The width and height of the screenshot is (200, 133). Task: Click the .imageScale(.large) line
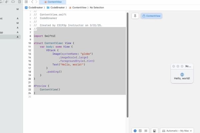point(73,58)
